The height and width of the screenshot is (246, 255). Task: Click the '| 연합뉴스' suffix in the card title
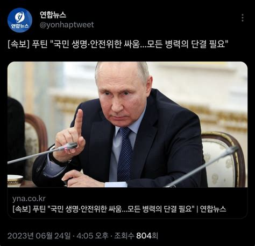211,209
